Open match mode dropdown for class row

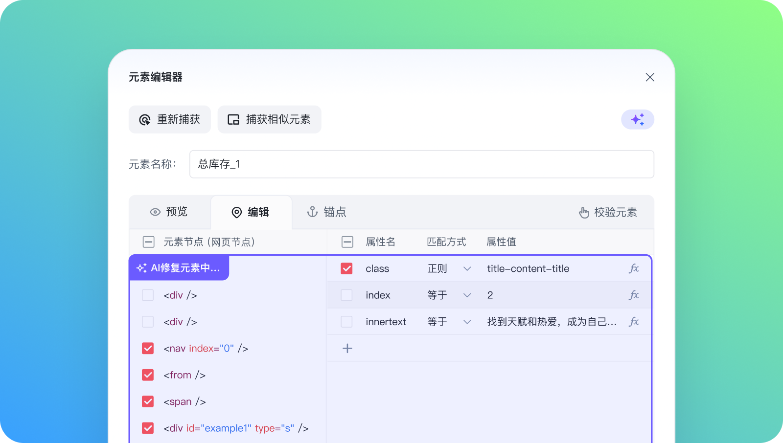467,268
